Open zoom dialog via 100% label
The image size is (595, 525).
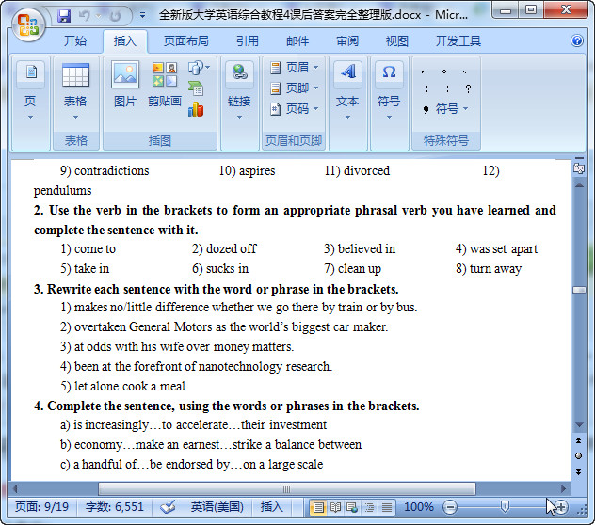[418, 507]
